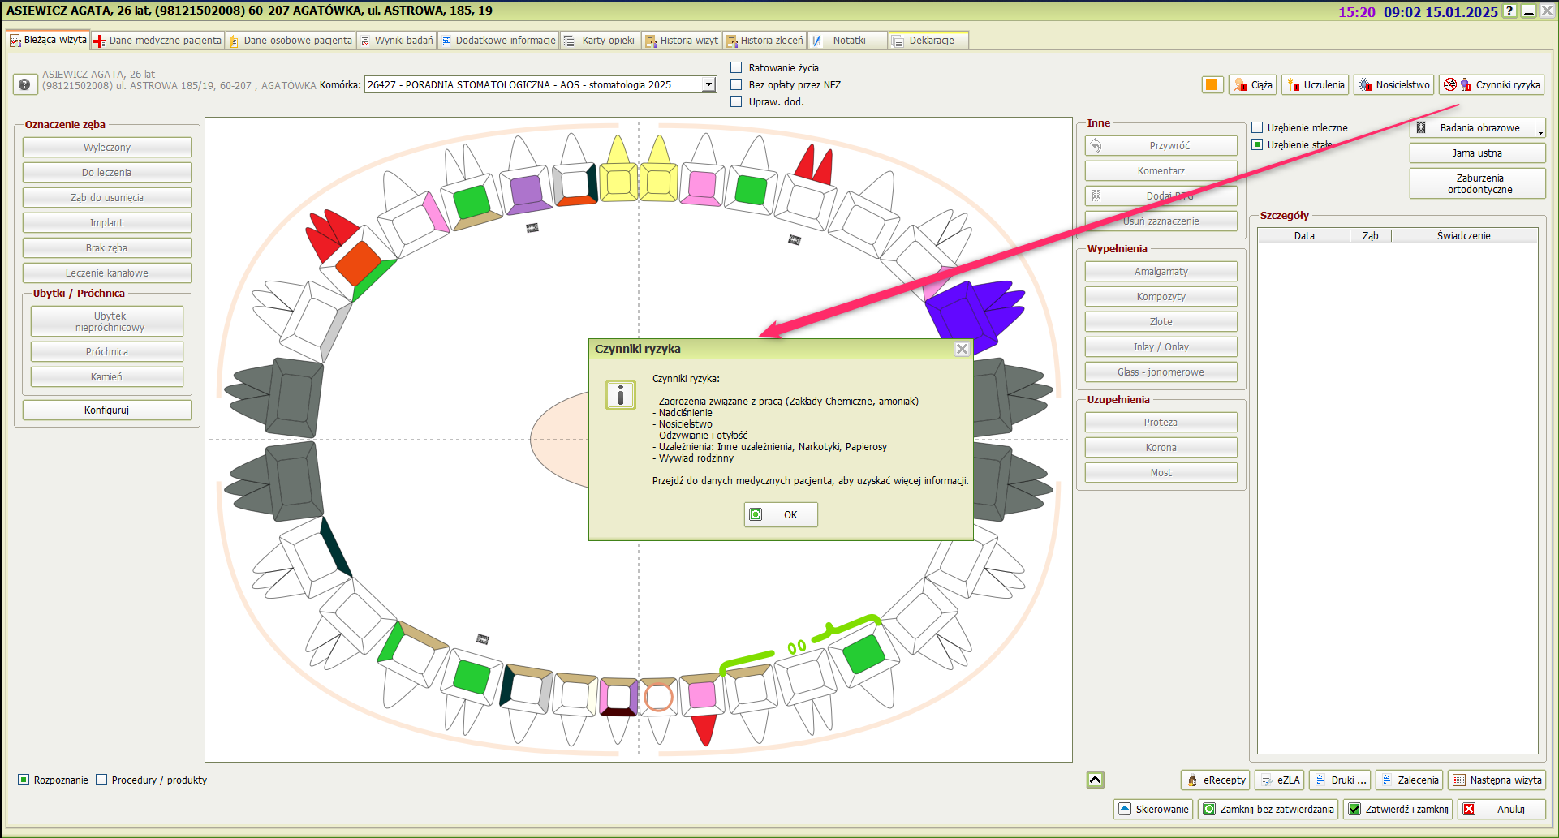Check the Uzębienie mleczne option
Viewport: 1559px width, 838px height.
click(x=1257, y=127)
